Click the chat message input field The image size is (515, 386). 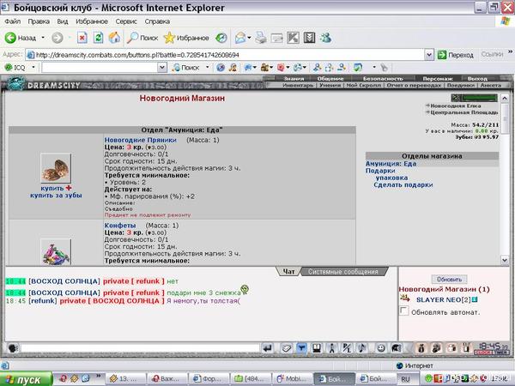click(140, 348)
